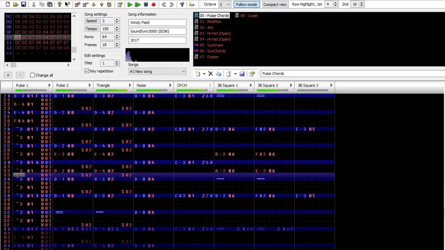Image resolution: width=445 pixels, height=250 pixels.
Task: Adjust the Tempo value stepper
Action: (117, 29)
